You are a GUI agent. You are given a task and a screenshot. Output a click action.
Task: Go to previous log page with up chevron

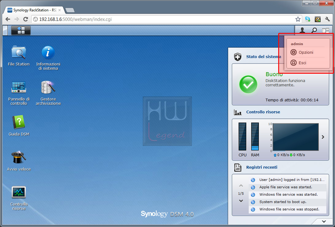[x=241, y=186]
